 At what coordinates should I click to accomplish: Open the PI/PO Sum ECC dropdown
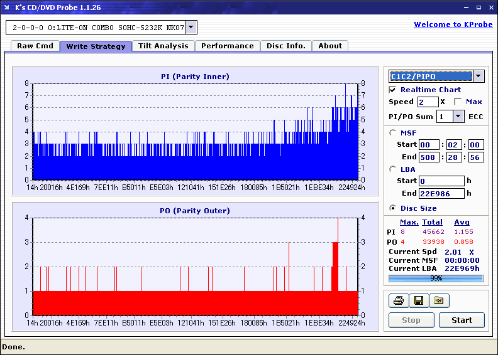458,116
